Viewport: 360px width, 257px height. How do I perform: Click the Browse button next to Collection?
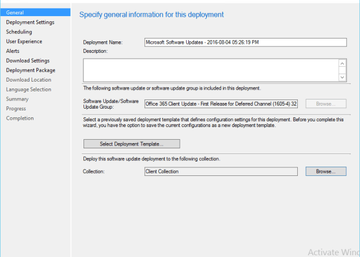click(x=326, y=171)
